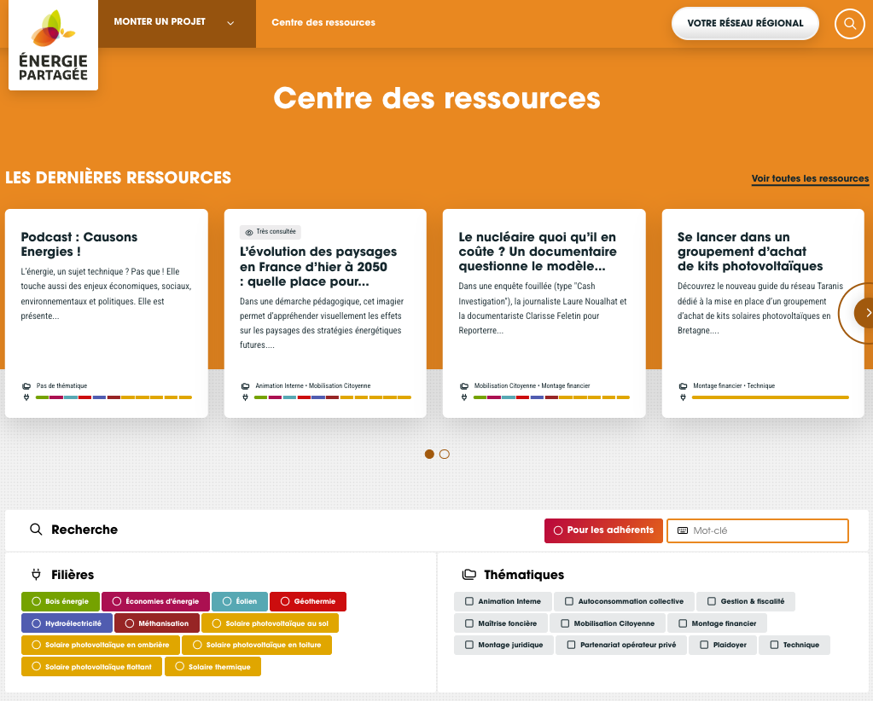This screenshot has height=701, width=873.
Task: Tick the Plaidoyer thematic checkbox
Action: pos(704,645)
